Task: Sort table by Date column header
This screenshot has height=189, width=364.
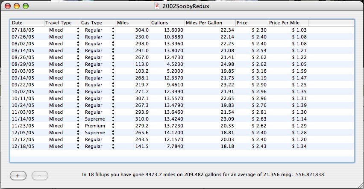Action: pos(27,23)
